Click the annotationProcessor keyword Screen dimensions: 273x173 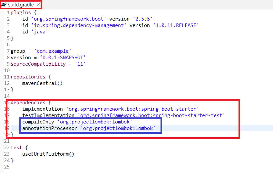tap(50, 128)
